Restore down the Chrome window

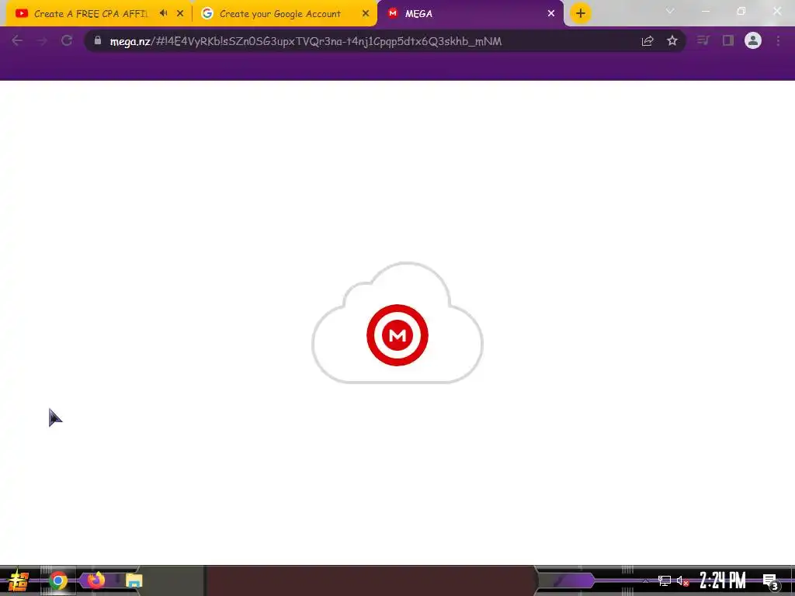[x=741, y=11]
